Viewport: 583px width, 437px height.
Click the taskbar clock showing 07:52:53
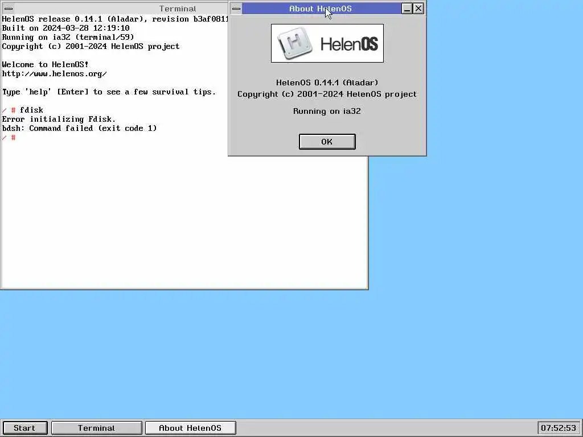point(559,428)
